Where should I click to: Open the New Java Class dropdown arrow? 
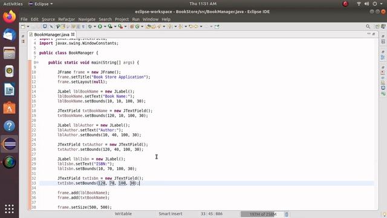tap(142, 27)
